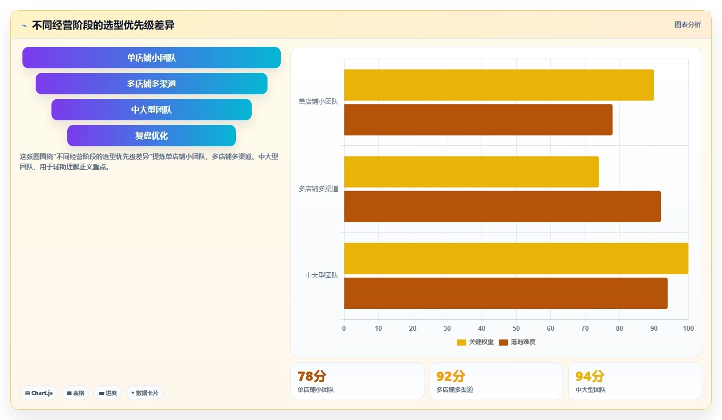The image size is (722, 420).
Task: Select the 复盘优化 funnel stage
Action: (x=151, y=136)
